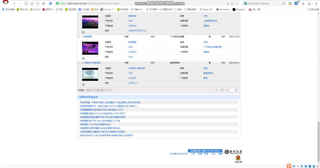Open the 游戏中心 bookmark
Image resolution: width=320 pixels, height=168 pixels.
[48, 9]
